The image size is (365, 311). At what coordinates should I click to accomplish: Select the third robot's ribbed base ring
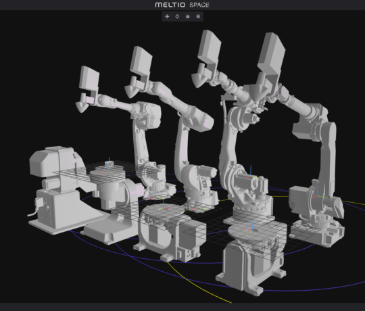coord(253,205)
